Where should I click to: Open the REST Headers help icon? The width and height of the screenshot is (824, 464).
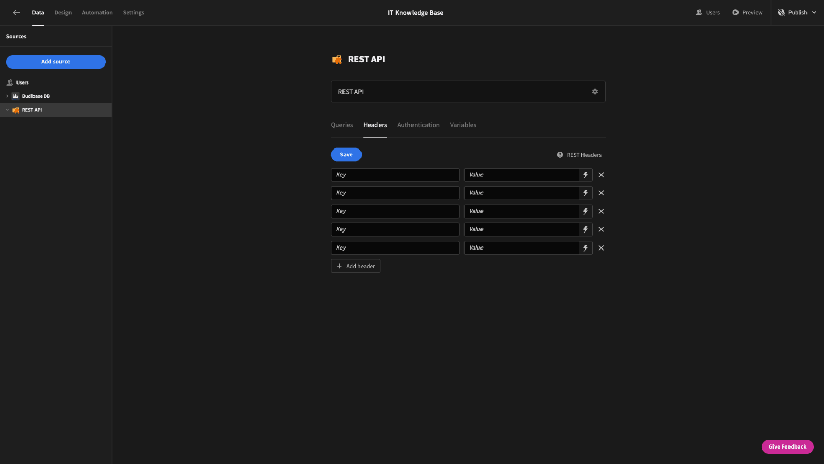coord(560,155)
